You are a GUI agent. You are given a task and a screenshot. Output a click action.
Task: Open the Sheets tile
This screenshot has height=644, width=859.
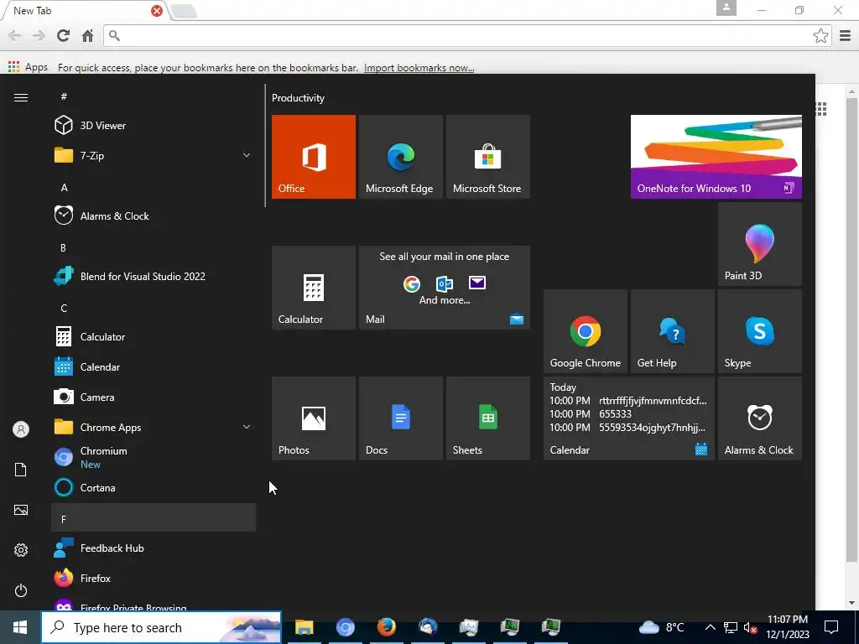488,418
